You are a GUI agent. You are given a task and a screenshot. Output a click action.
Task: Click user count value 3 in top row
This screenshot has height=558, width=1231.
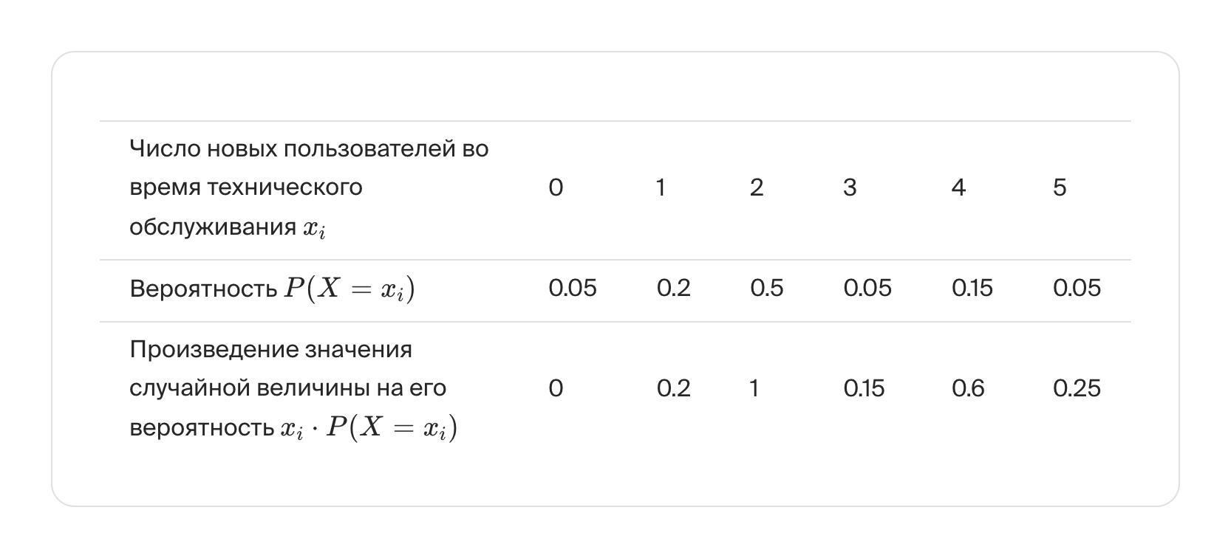pyautogui.click(x=850, y=187)
